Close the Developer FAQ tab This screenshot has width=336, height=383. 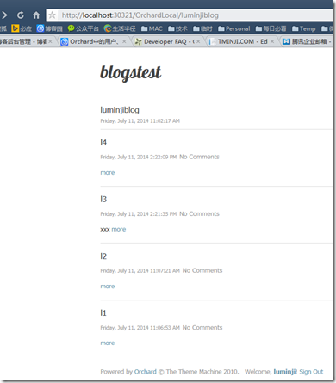(198, 41)
